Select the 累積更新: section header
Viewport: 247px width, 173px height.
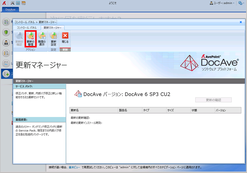[x=39, y=120]
